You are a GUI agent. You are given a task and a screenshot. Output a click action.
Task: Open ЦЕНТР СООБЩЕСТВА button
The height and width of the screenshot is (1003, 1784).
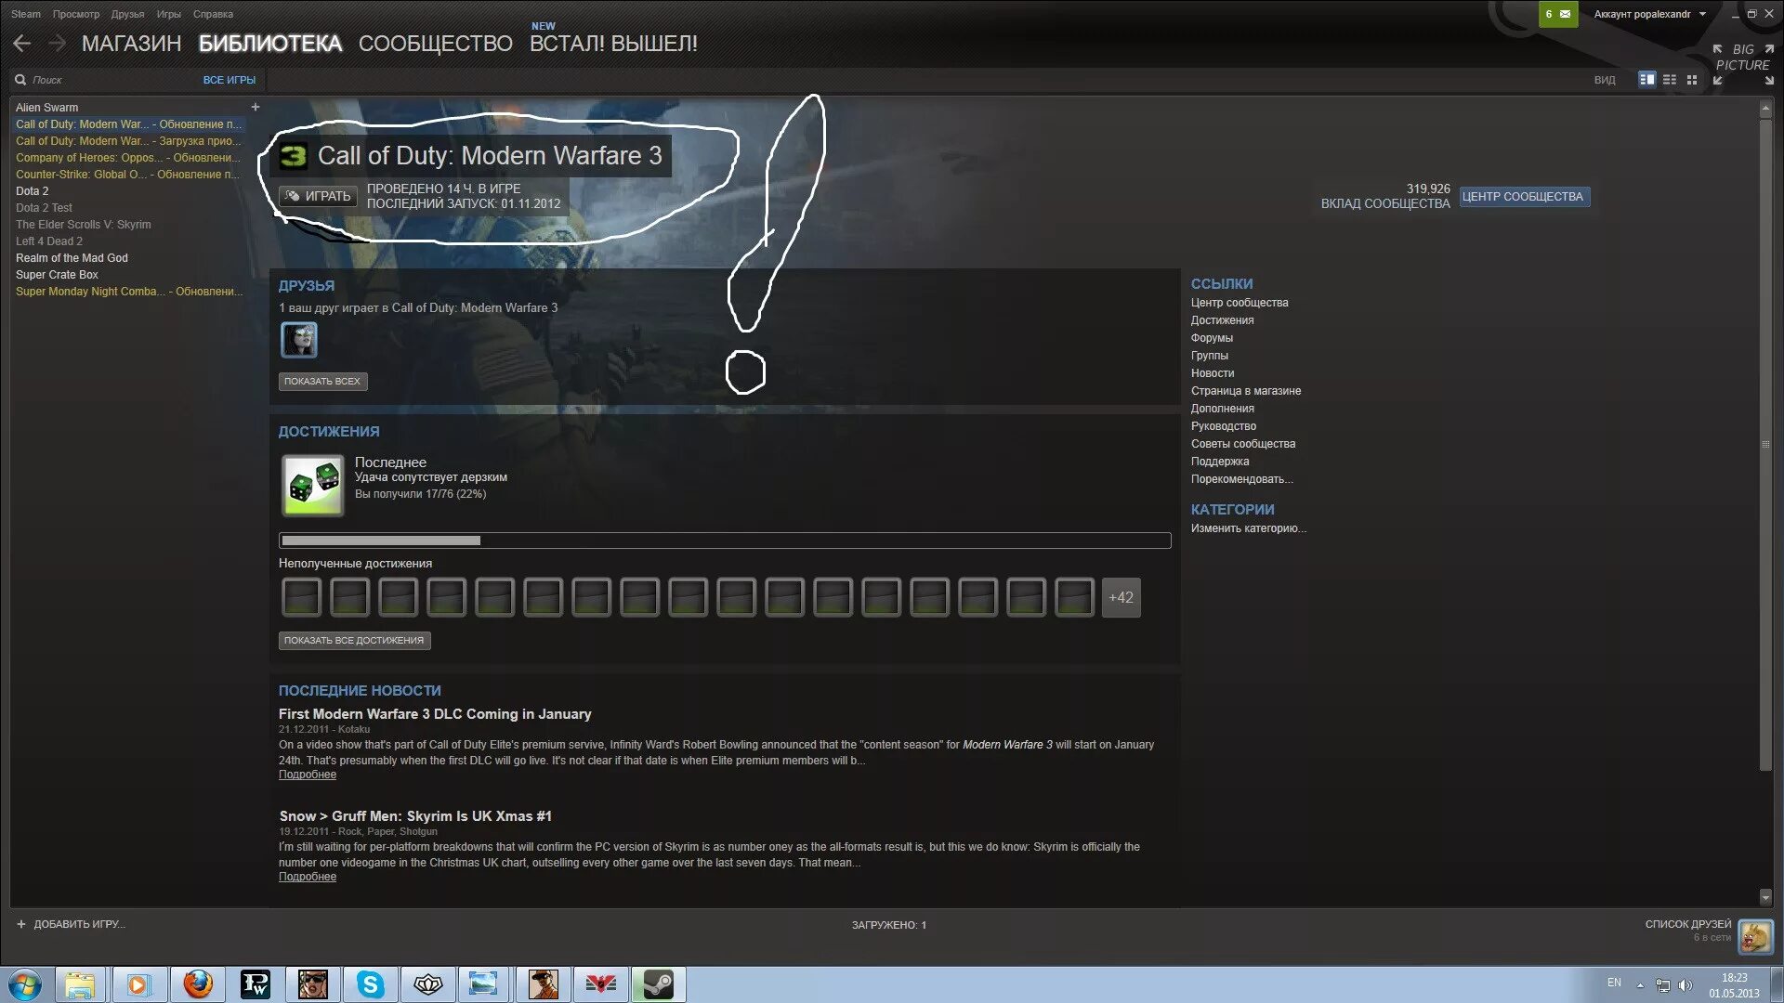(1524, 197)
